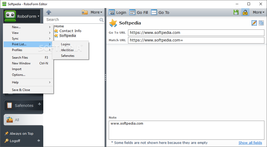Click the Show all fields link

[x=250, y=143]
